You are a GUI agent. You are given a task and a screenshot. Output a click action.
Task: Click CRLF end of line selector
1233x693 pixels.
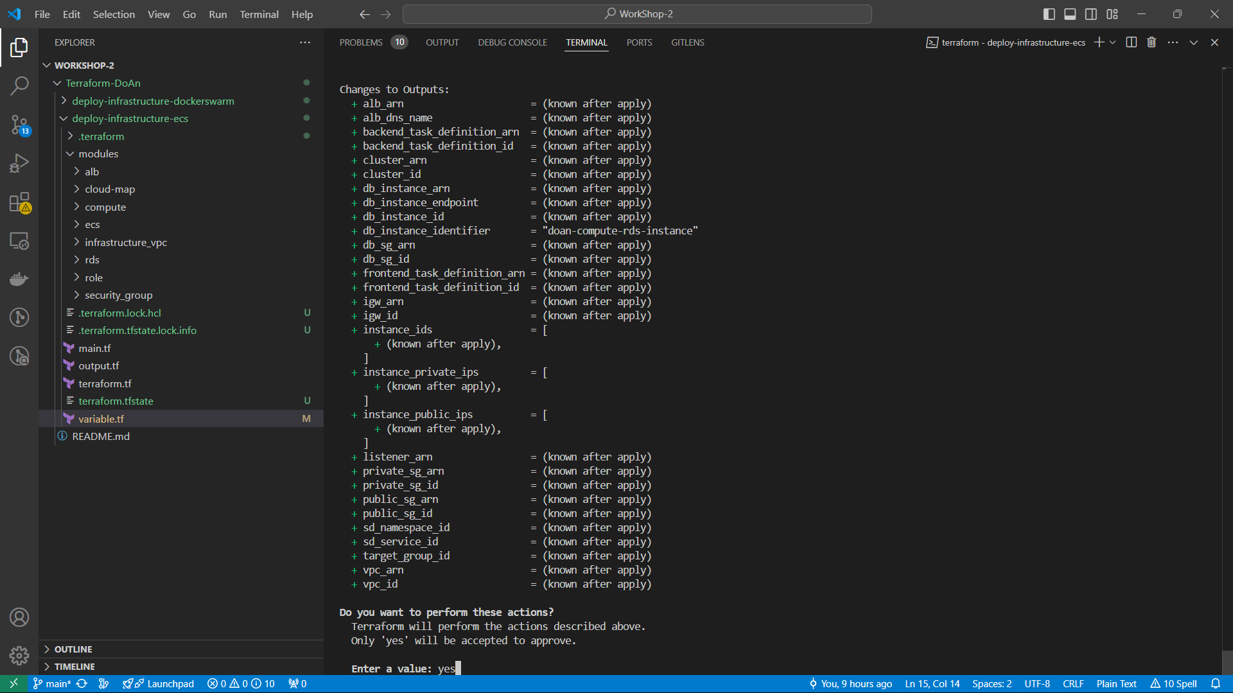tap(1073, 683)
